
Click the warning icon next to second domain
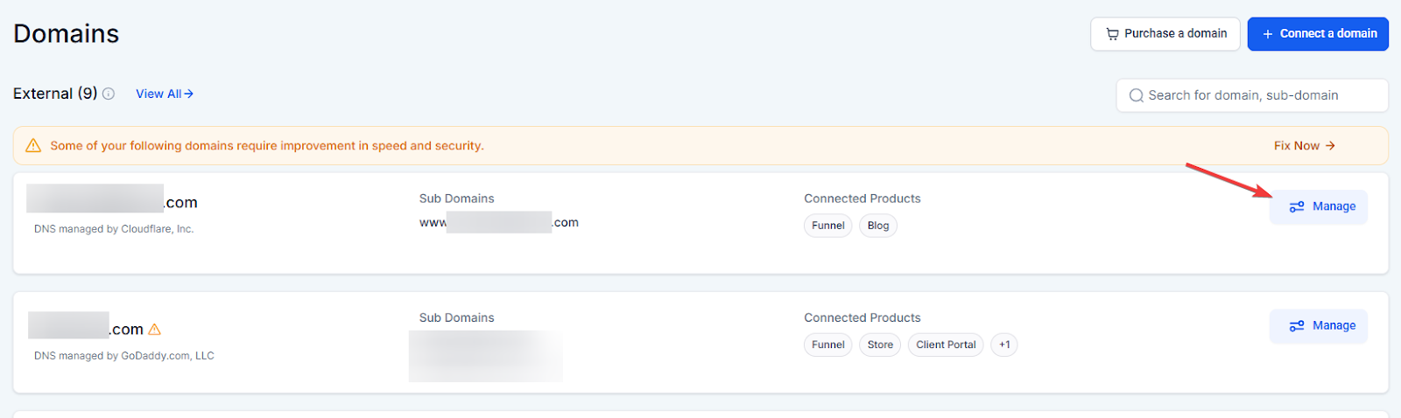pyautogui.click(x=155, y=330)
